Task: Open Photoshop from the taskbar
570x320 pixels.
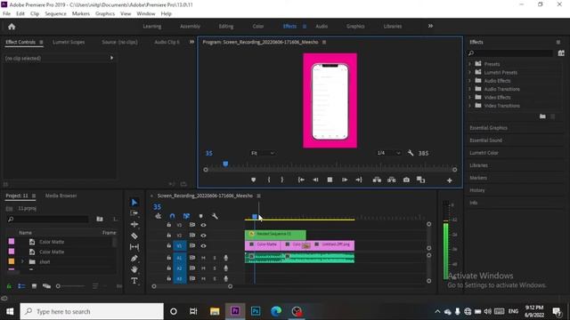Action: click(256, 311)
